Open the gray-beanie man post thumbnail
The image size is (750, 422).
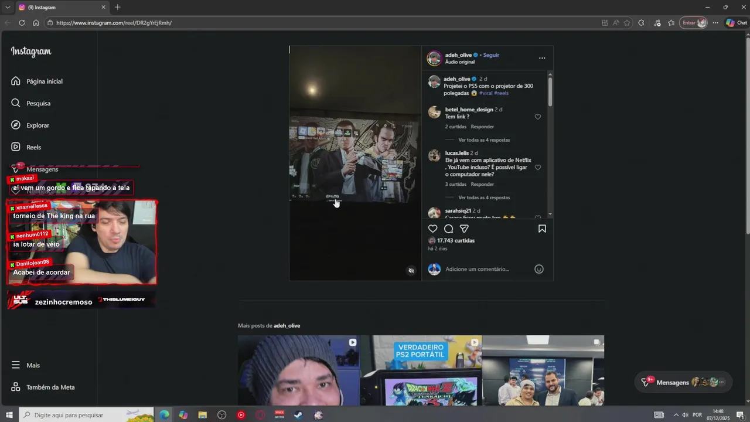click(x=298, y=370)
